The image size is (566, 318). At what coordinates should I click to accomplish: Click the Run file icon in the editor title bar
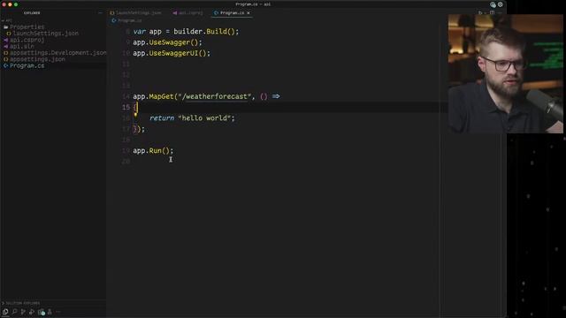[480, 12]
